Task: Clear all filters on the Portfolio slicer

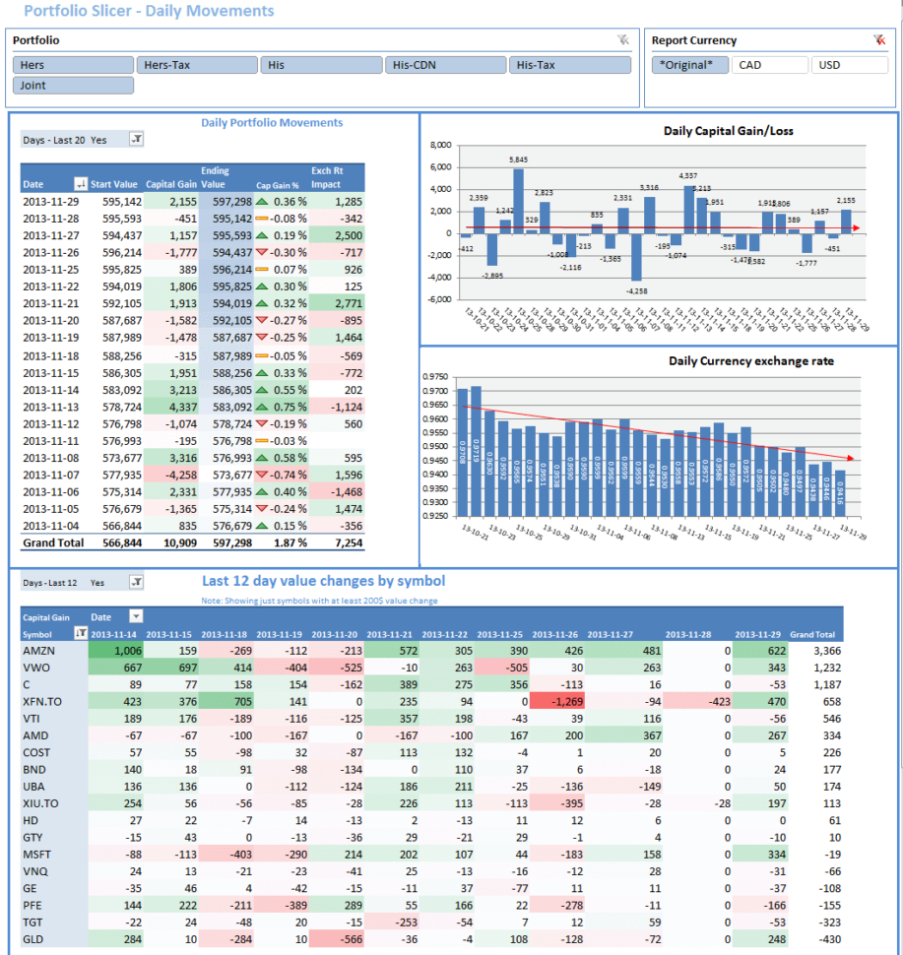Action: click(624, 40)
